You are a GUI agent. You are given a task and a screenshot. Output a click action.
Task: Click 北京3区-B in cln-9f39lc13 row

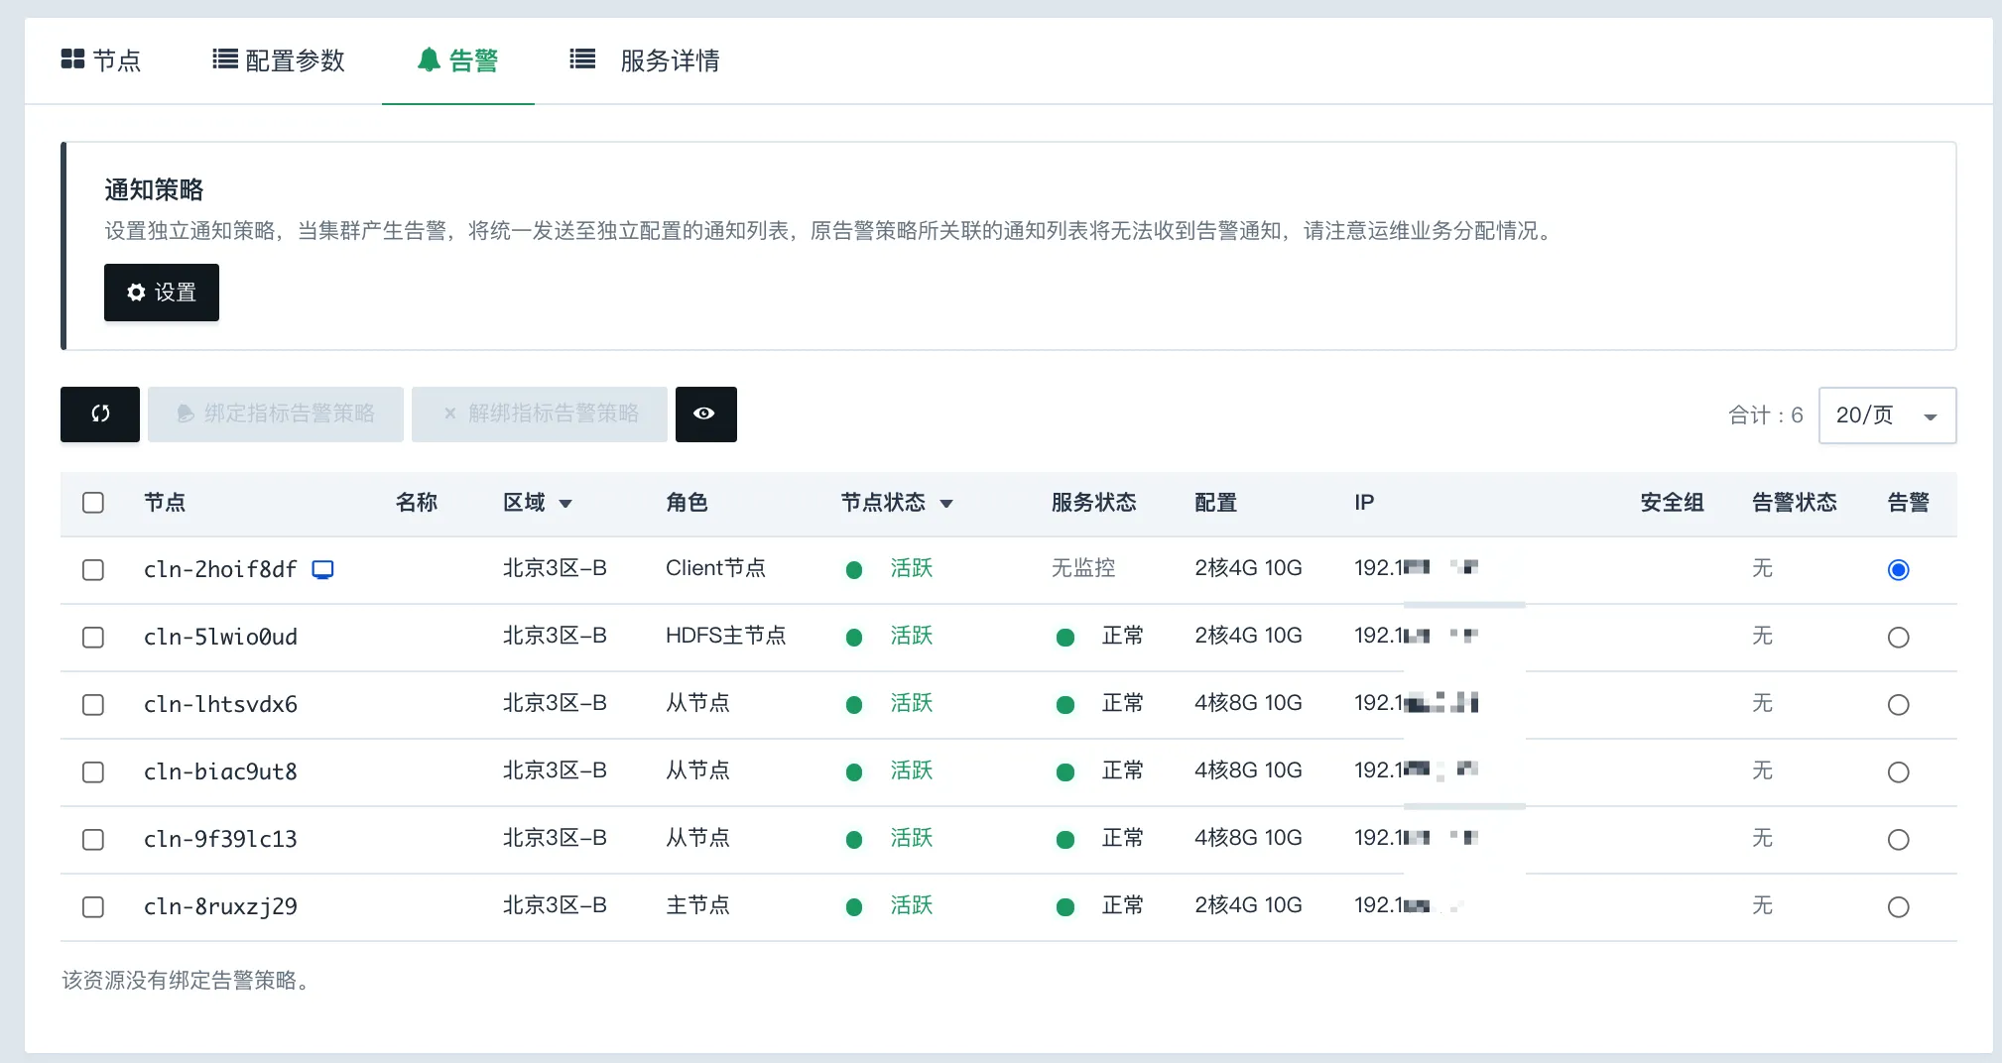pyautogui.click(x=555, y=838)
